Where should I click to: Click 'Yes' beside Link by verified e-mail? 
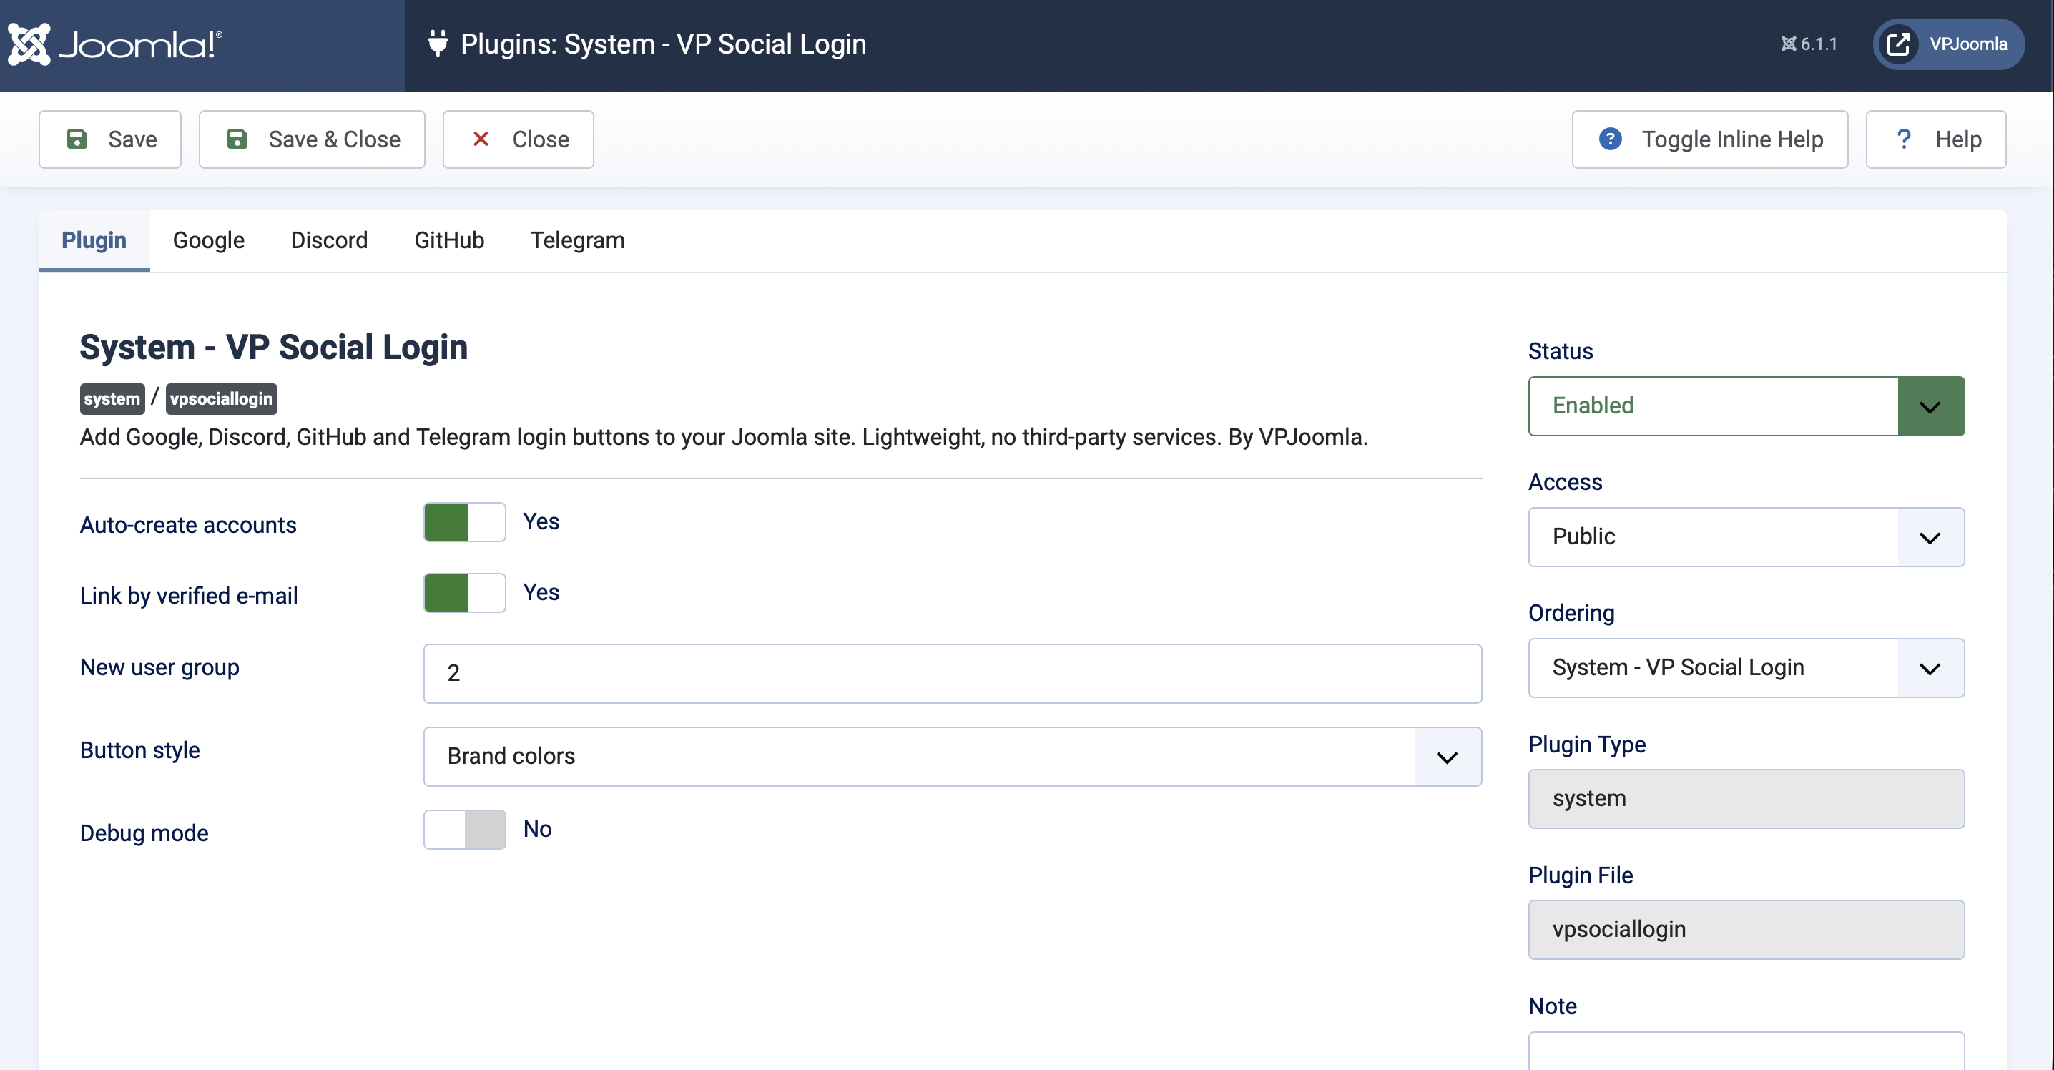click(x=541, y=592)
